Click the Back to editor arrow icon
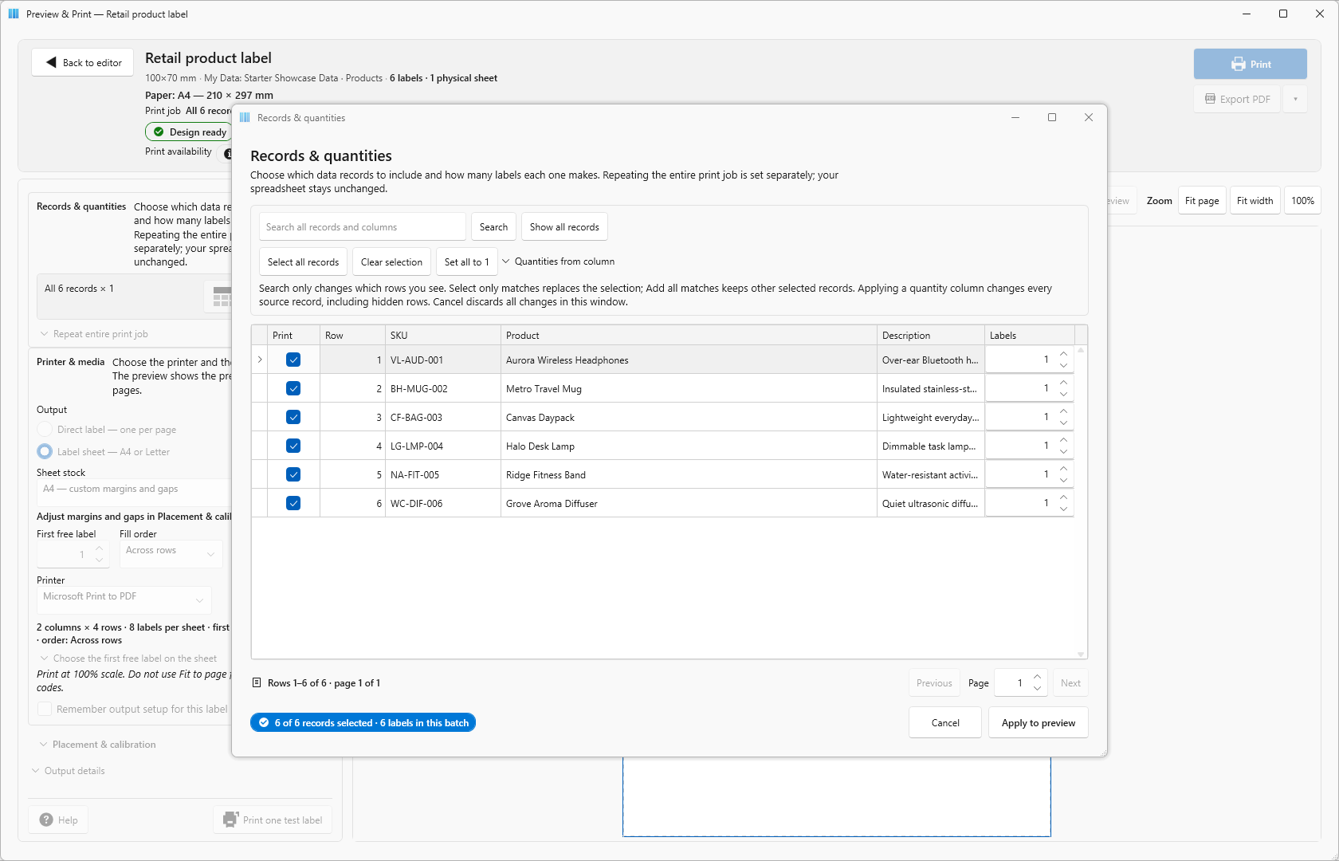The height and width of the screenshot is (861, 1339). click(51, 62)
